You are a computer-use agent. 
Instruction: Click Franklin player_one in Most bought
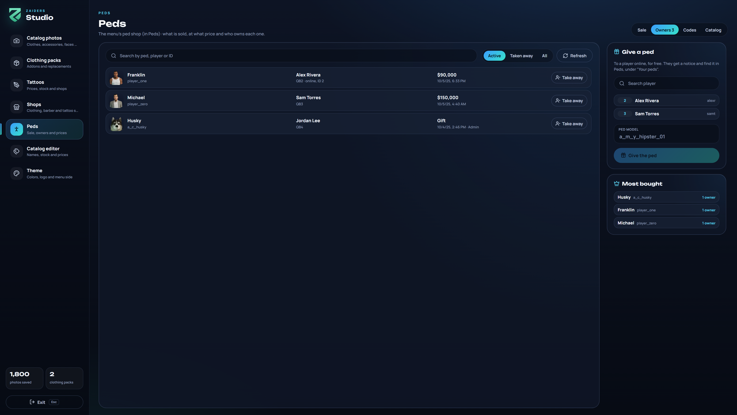tap(666, 210)
